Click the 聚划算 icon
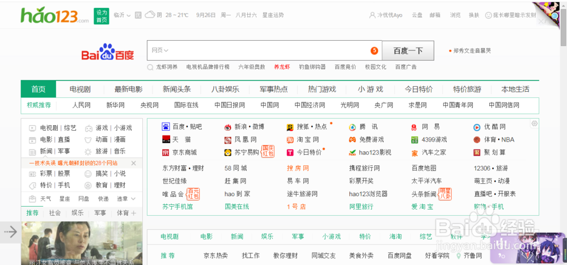567x265 pixels. point(477,153)
